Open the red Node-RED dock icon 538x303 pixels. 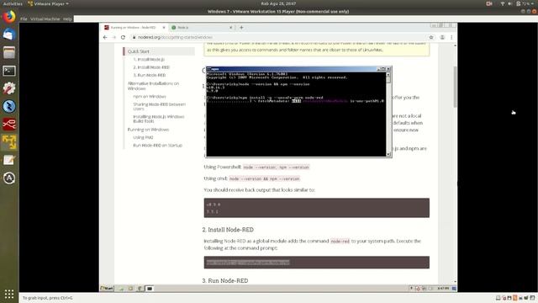coord(9,125)
